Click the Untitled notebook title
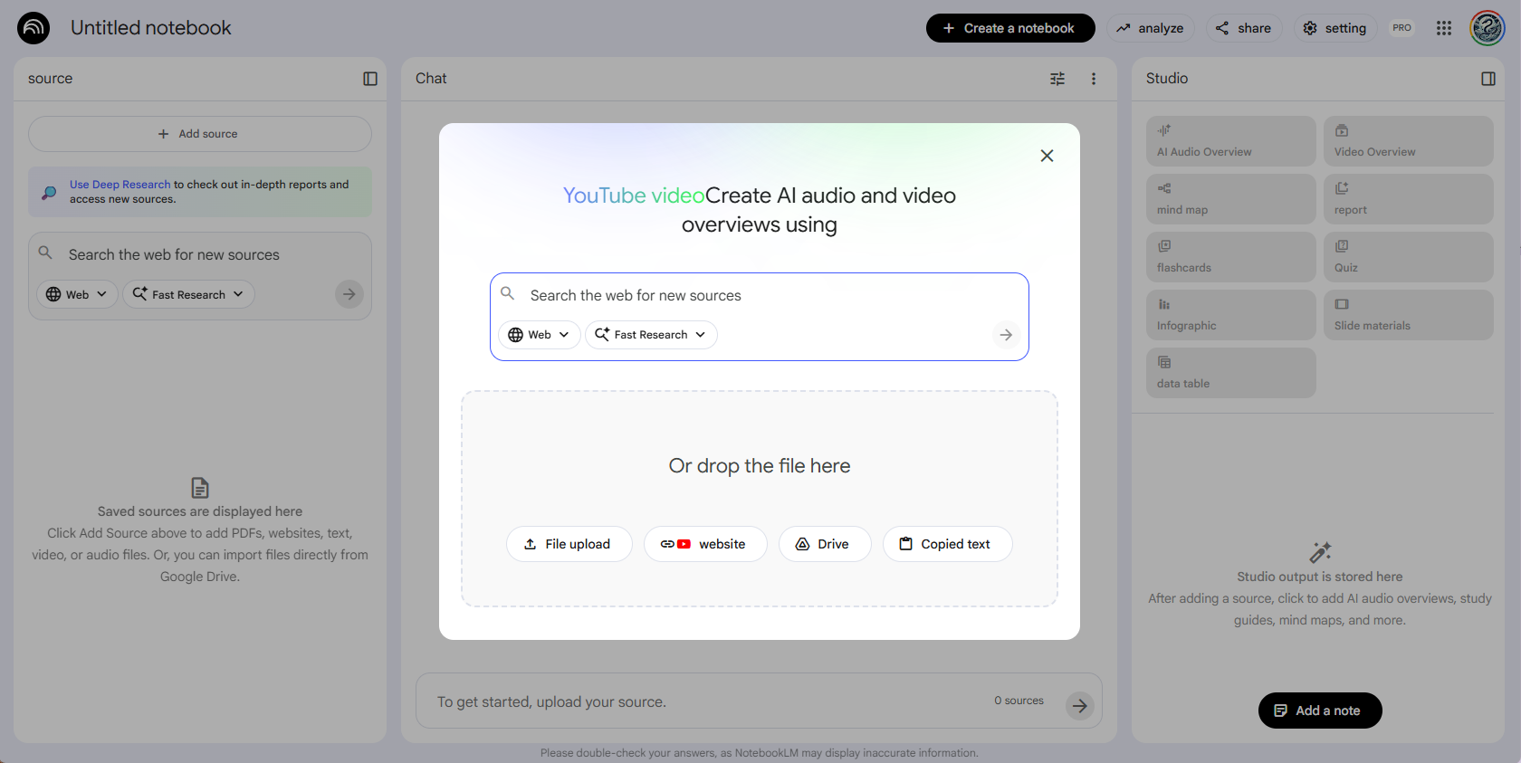The image size is (1521, 763). [x=151, y=28]
